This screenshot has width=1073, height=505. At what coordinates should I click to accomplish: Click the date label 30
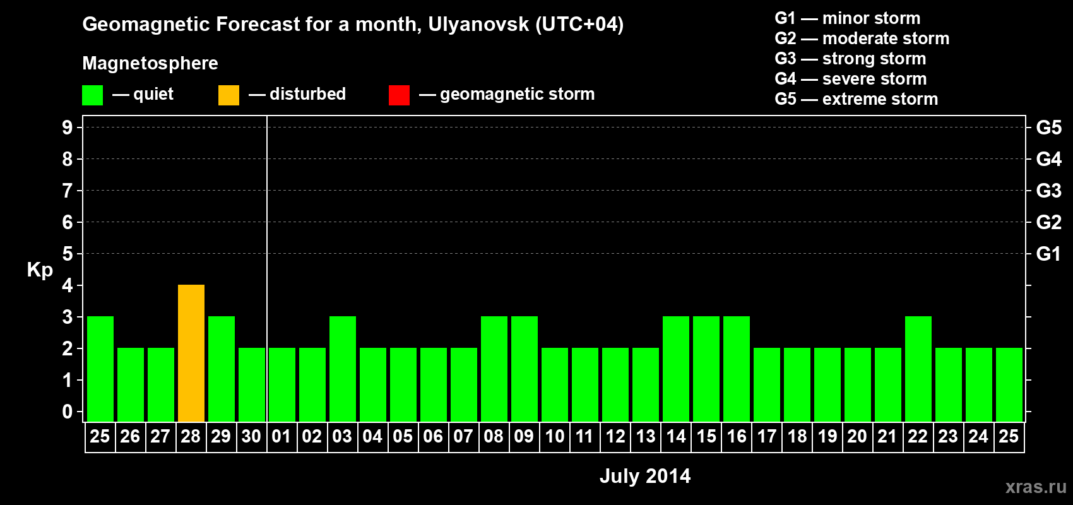tap(251, 436)
